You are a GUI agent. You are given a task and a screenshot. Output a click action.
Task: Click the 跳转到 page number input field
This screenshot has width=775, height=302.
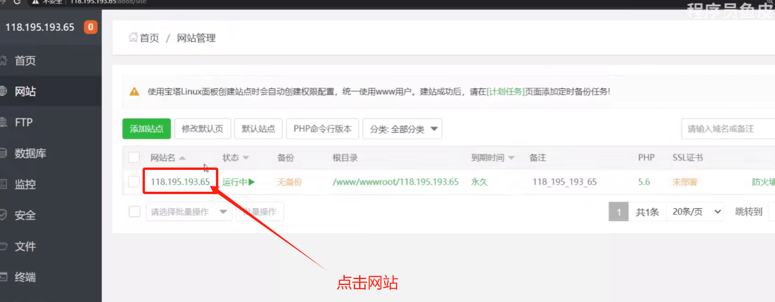[771, 212]
